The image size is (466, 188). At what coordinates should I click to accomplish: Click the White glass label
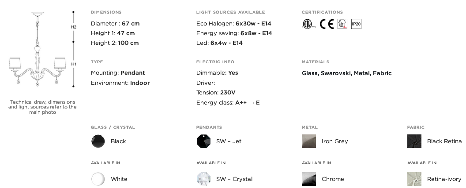point(119,179)
